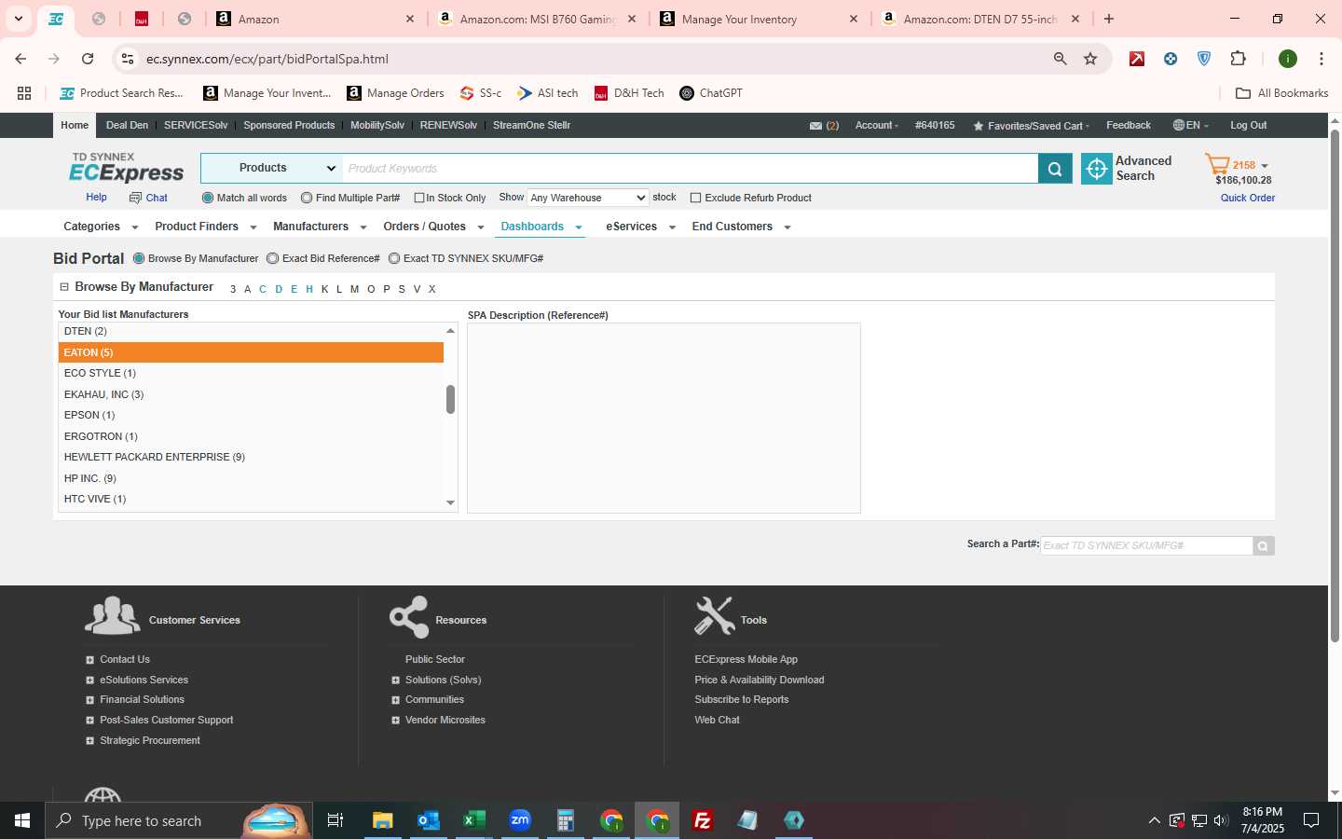Open the EN language dropdown

tap(1190, 126)
